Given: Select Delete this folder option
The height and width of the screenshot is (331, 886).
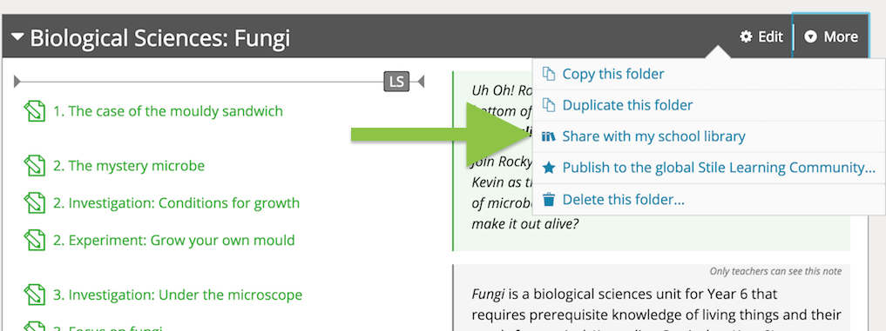Looking at the screenshot, I should pos(623,200).
